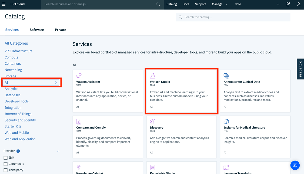Click the Watson Studio flask icon

tap(153, 75)
